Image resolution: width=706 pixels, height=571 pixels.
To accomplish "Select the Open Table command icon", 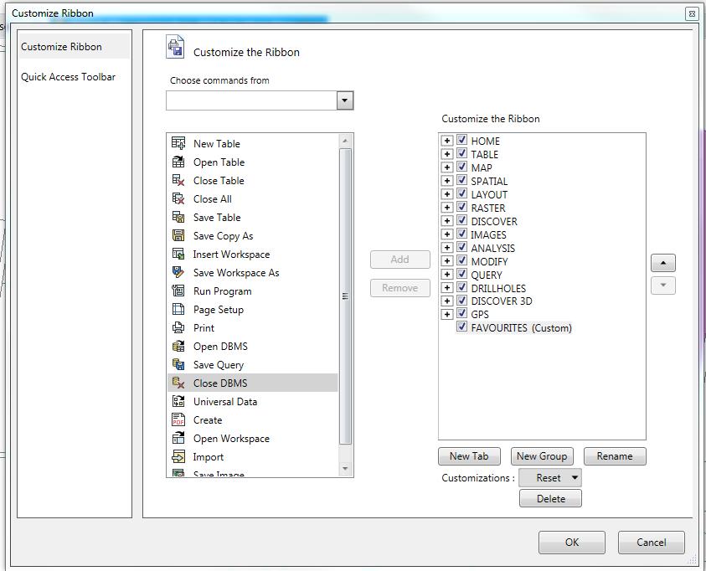I will click(x=178, y=162).
